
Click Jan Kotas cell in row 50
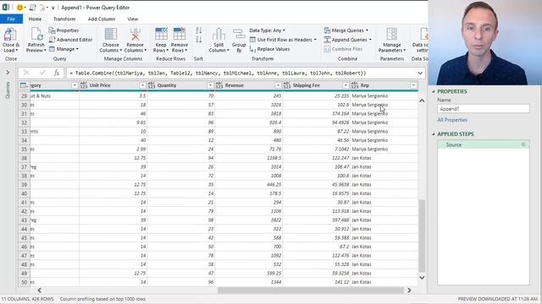point(384,282)
